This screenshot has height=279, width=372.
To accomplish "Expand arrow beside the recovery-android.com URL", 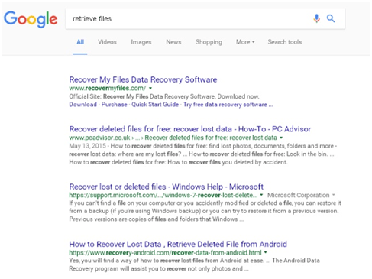I will coord(266,253).
